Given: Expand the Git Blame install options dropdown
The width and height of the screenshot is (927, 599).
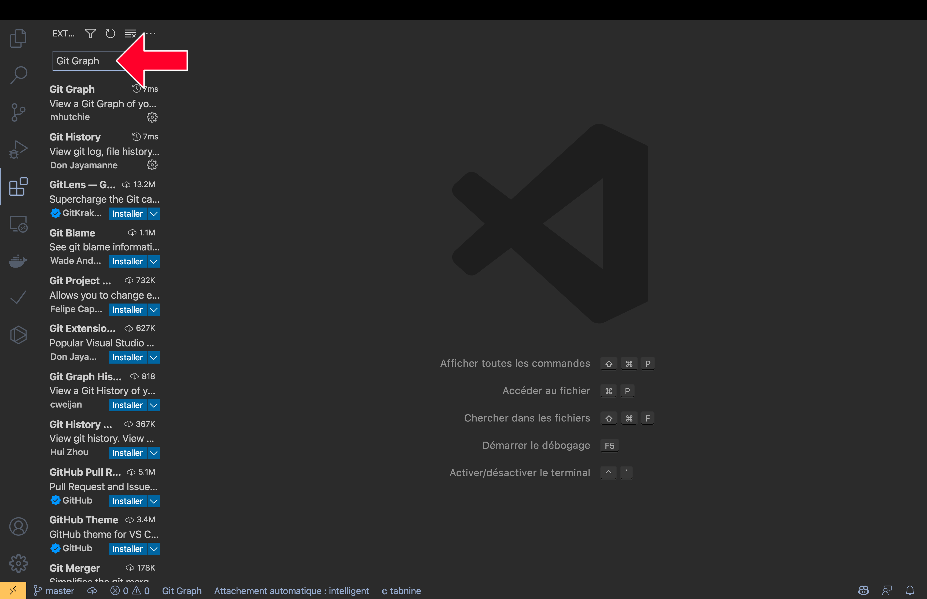Looking at the screenshot, I should pyautogui.click(x=154, y=261).
